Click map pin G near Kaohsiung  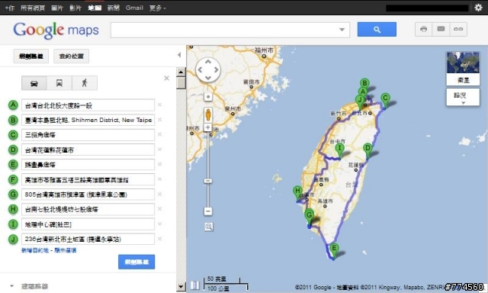tap(309, 217)
